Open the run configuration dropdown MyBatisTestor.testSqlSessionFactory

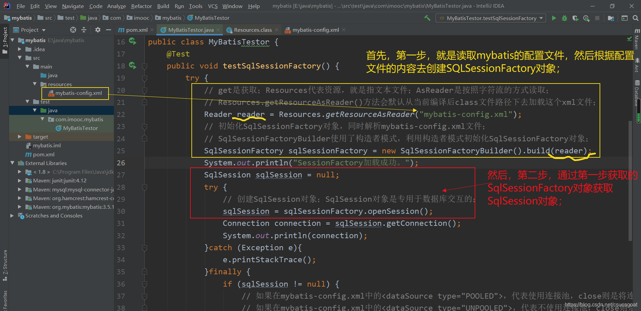tap(491, 18)
